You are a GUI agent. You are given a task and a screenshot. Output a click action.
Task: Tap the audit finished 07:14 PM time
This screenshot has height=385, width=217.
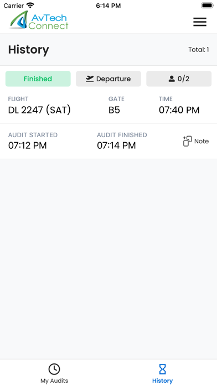(x=116, y=145)
